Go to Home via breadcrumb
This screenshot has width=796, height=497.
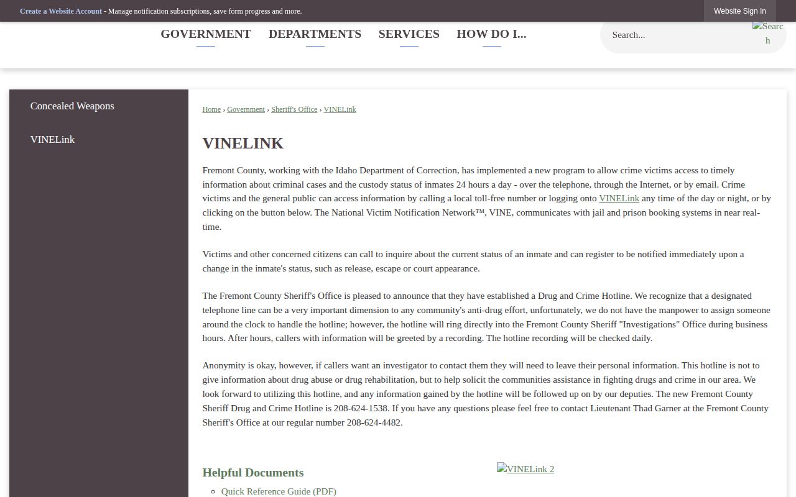(211, 109)
